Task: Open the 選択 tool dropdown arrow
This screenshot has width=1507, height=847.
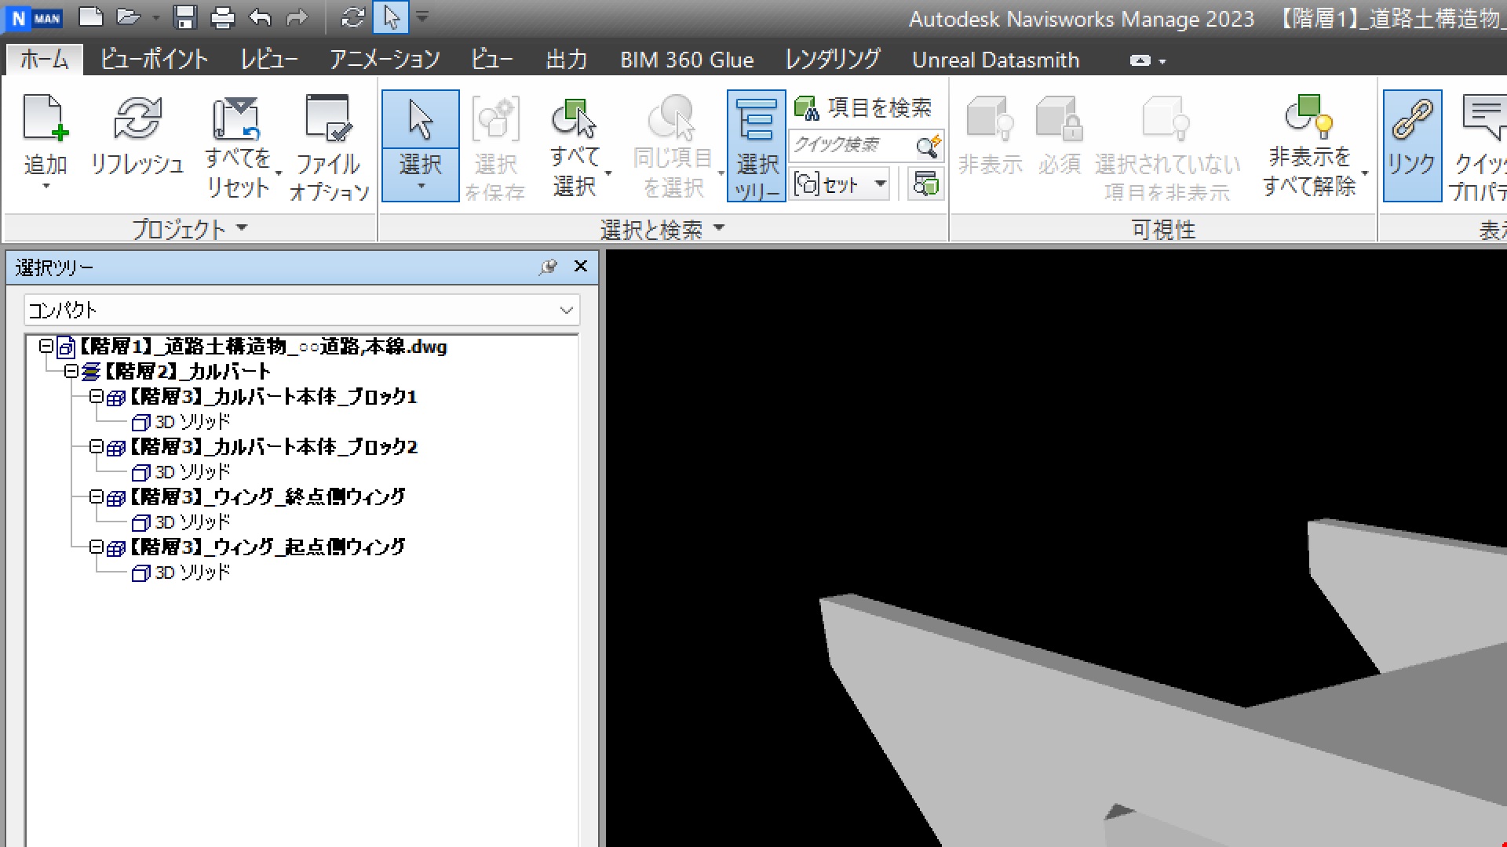Action: tap(421, 187)
